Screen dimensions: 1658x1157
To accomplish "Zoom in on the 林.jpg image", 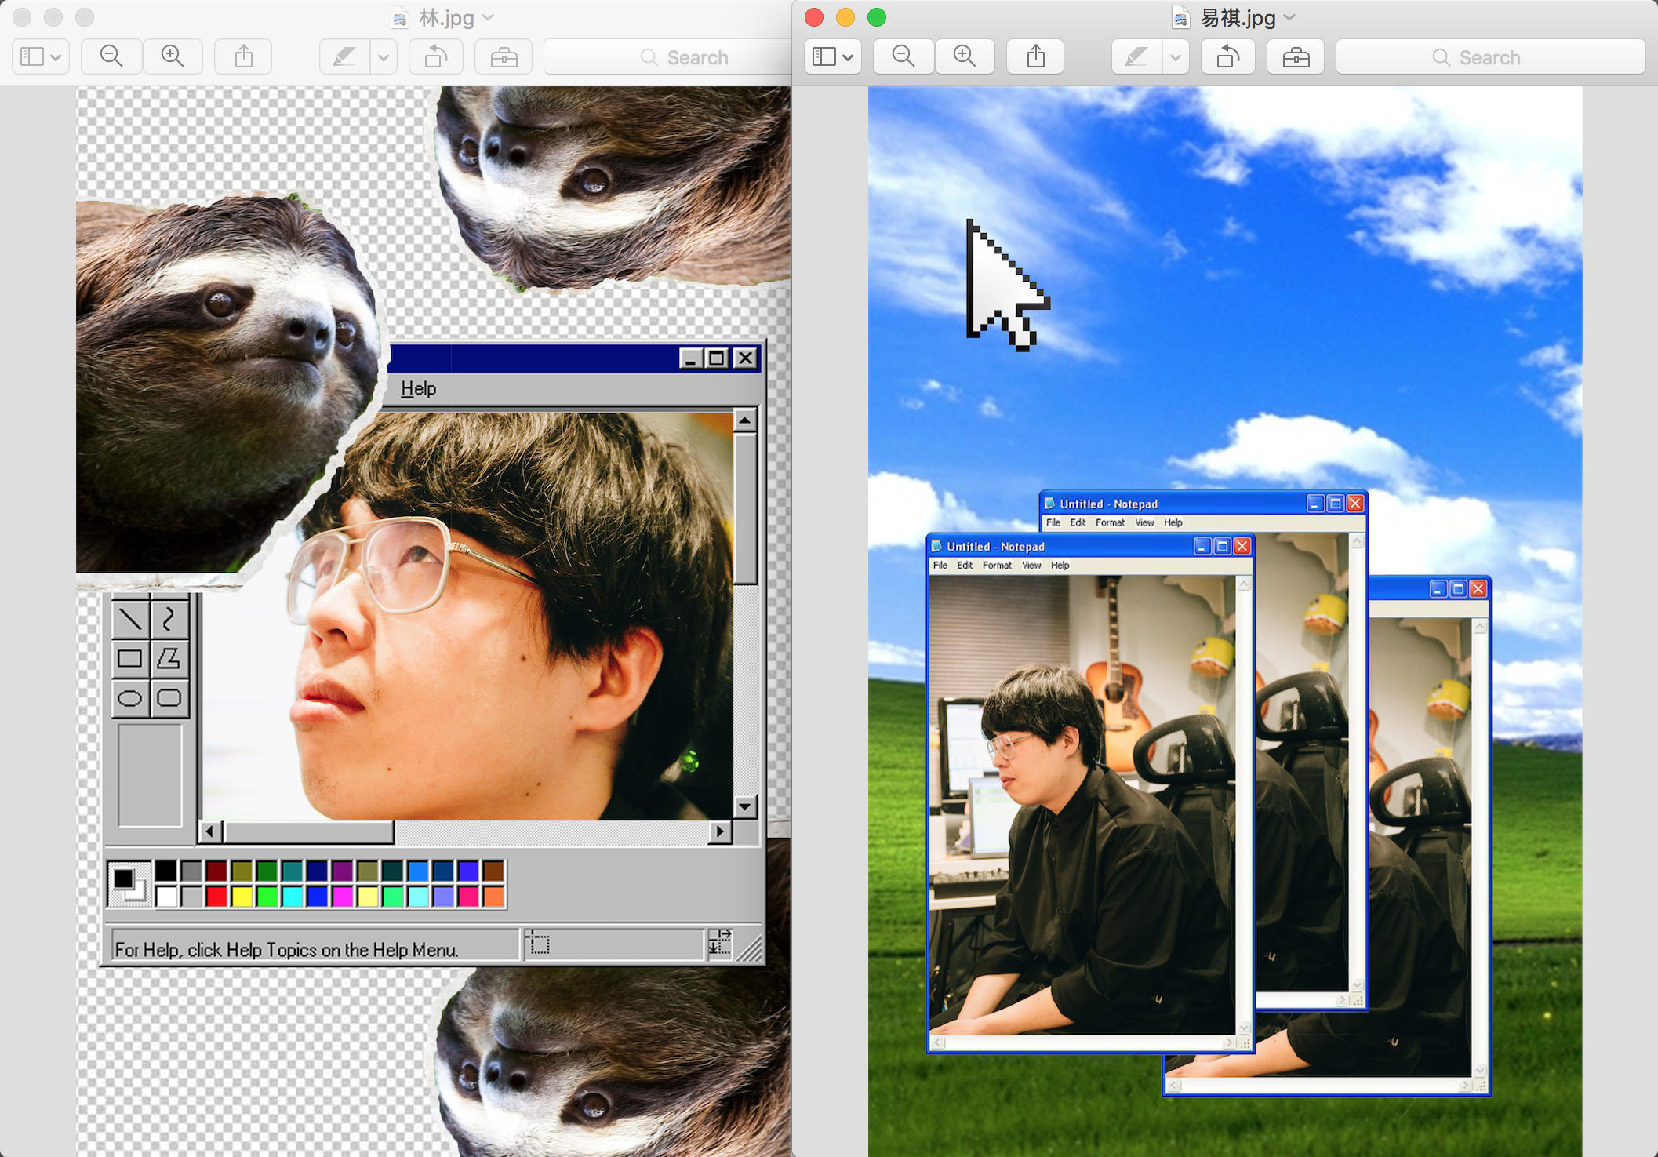I will pos(173,56).
